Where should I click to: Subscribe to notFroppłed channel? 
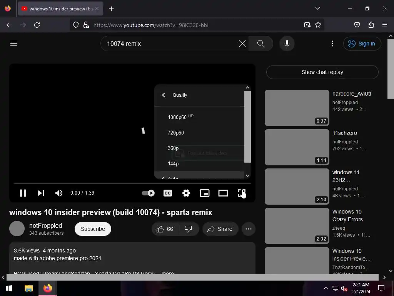93,229
